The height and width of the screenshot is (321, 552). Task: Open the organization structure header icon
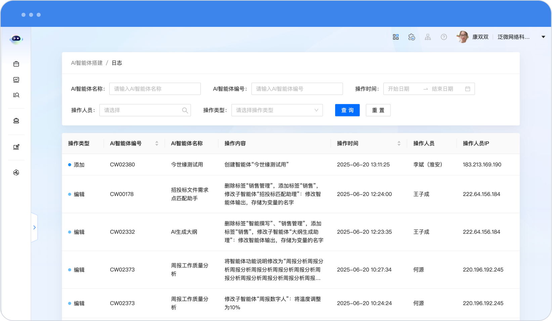[x=427, y=37]
